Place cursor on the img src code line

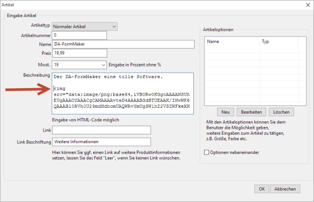(121, 94)
